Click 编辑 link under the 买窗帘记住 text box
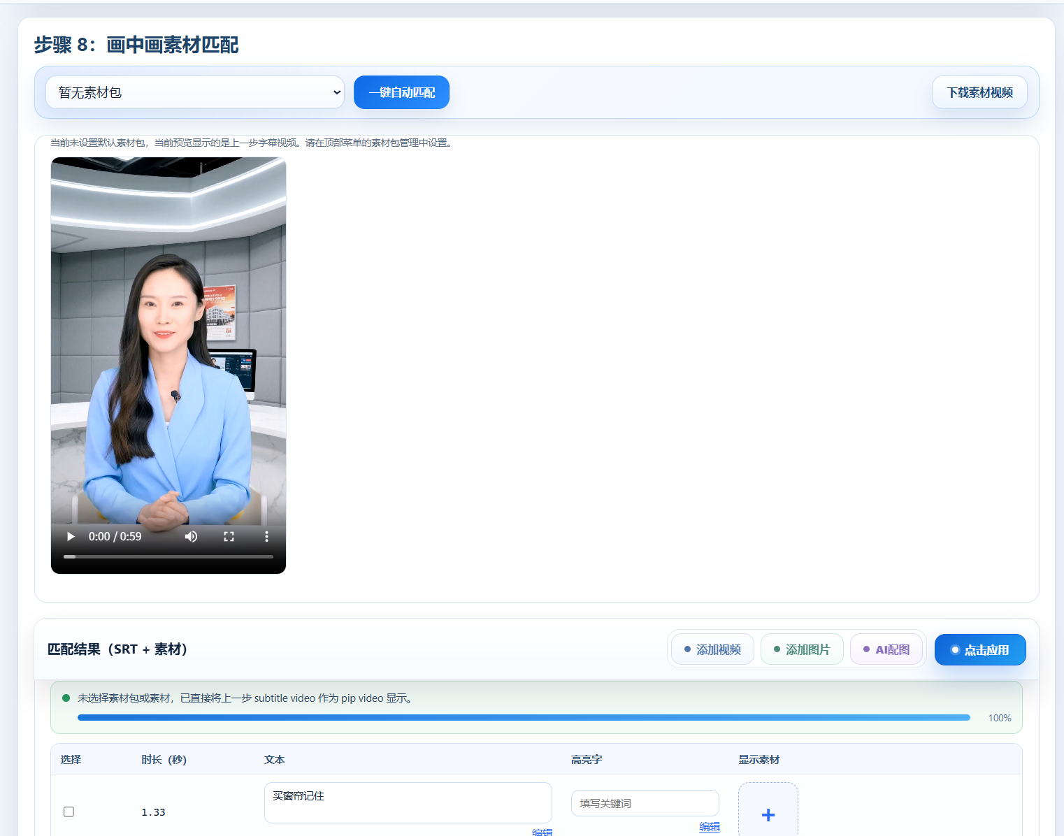The width and height of the screenshot is (1064, 836). pyautogui.click(x=542, y=832)
